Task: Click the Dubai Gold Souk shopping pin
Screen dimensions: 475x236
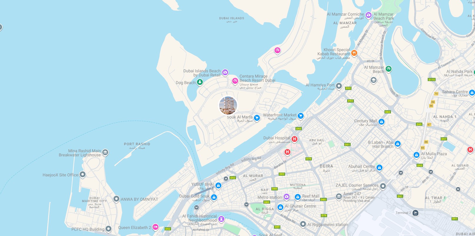Action: (x=214, y=197)
